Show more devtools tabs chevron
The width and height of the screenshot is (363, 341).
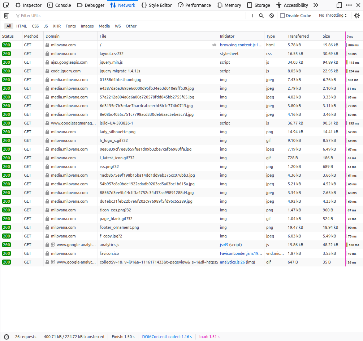pos(316,5)
